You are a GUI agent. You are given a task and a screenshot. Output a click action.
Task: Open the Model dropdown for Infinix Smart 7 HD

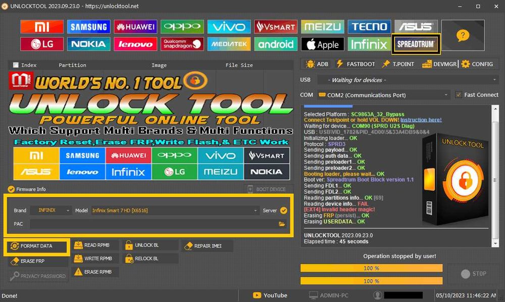point(175,210)
